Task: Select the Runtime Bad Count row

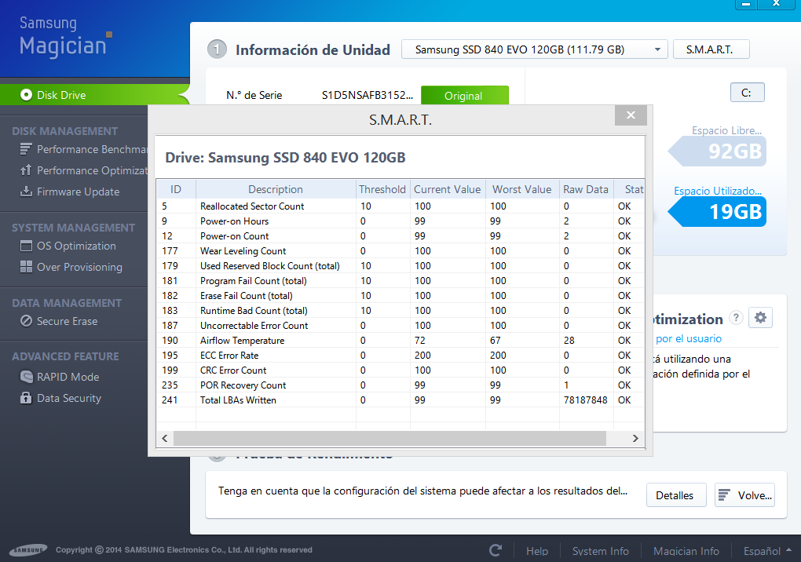Action: [400, 310]
